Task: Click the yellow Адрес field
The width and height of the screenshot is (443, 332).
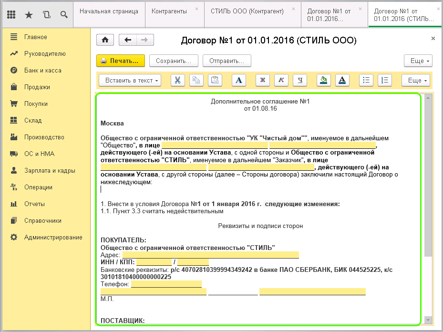Action: click(210, 255)
